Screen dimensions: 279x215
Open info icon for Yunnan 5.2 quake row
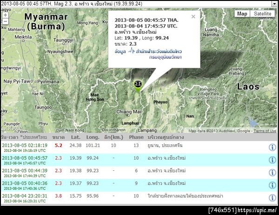(272, 148)
